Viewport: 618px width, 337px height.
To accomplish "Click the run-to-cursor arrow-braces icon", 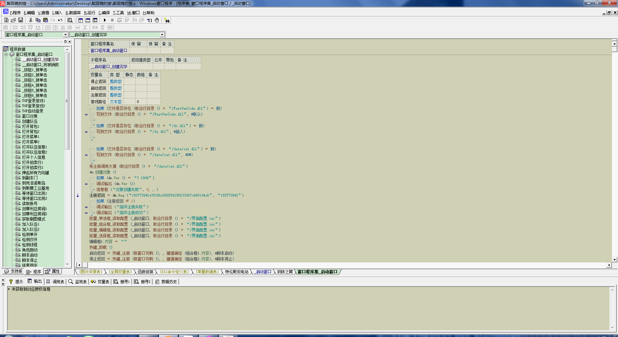I will click(149, 20).
